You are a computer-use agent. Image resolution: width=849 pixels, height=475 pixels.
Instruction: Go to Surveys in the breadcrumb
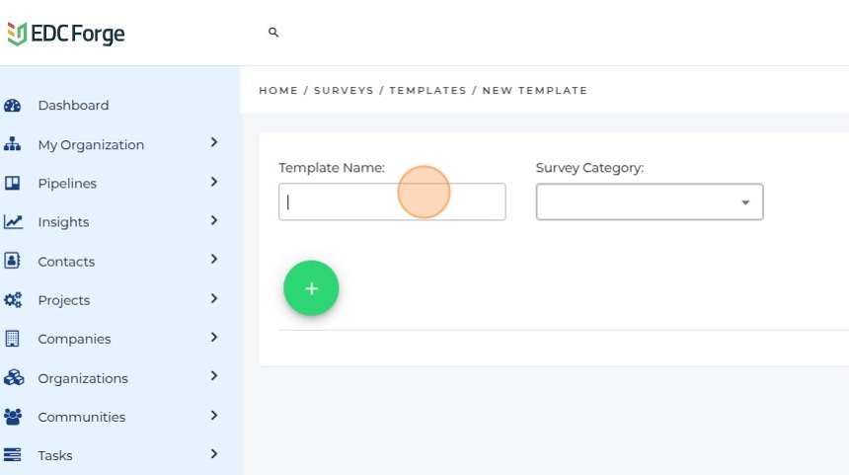(x=344, y=91)
